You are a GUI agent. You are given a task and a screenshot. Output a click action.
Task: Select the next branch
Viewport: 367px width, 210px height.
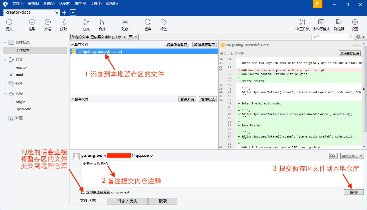point(20,75)
